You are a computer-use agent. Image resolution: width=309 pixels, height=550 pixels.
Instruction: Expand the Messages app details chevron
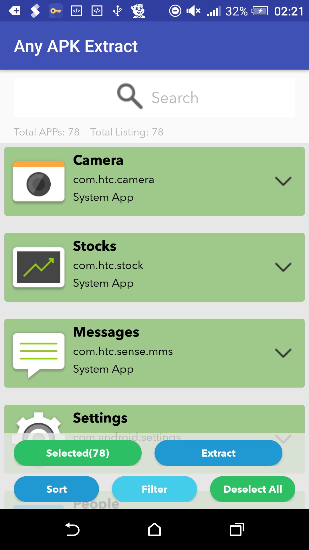coord(283,353)
